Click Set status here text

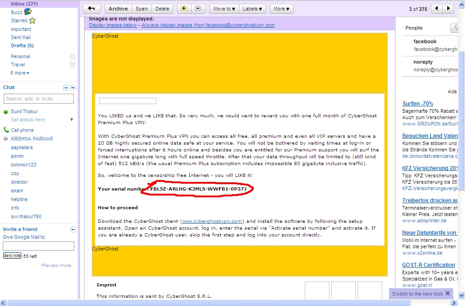pyautogui.click(x=28, y=120)
